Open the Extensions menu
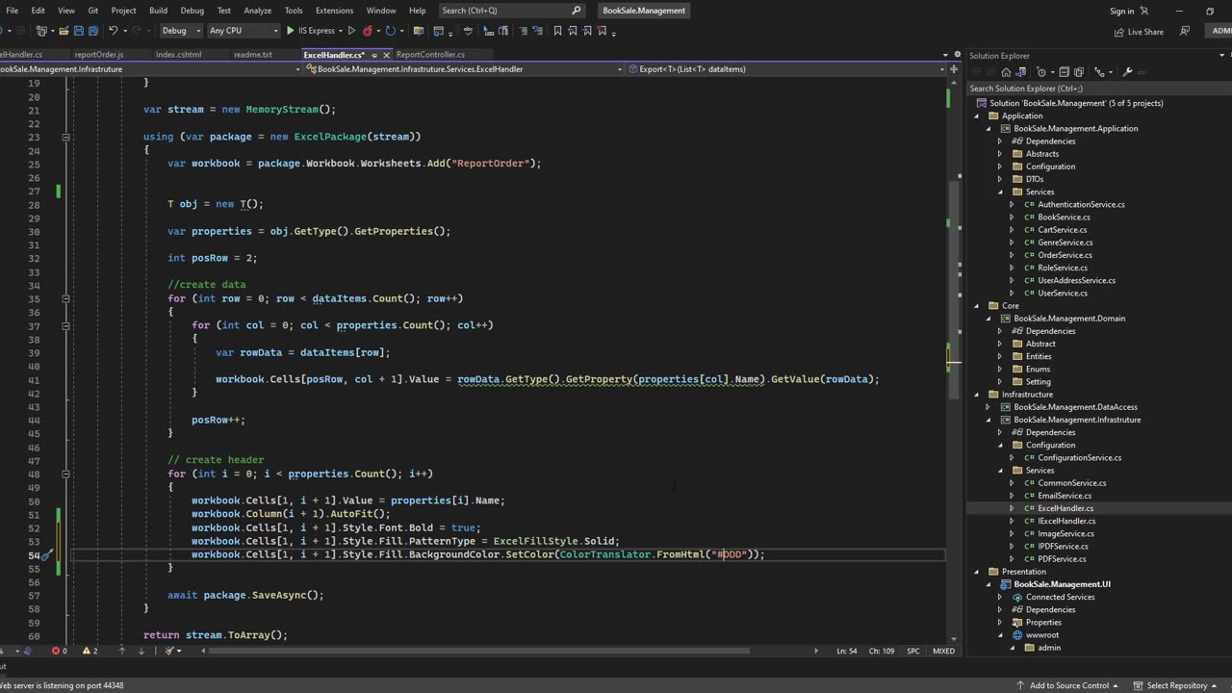 [x=334, y=11]
